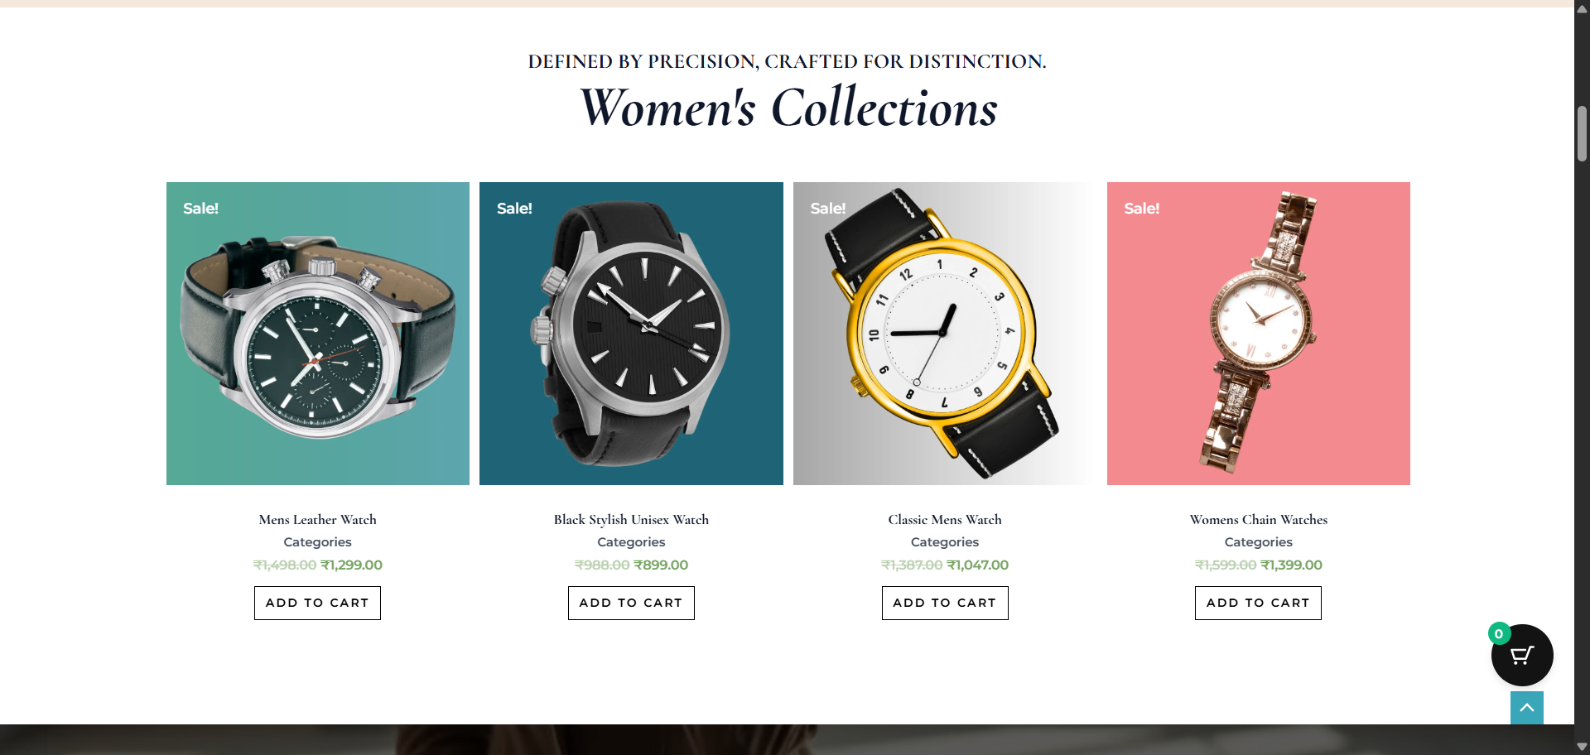Click the gold classic watch product image
The image size is (1590, 755).
[945, 334]
